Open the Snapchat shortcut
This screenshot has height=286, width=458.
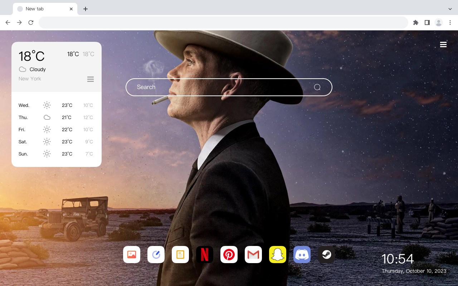pos(278,255)
